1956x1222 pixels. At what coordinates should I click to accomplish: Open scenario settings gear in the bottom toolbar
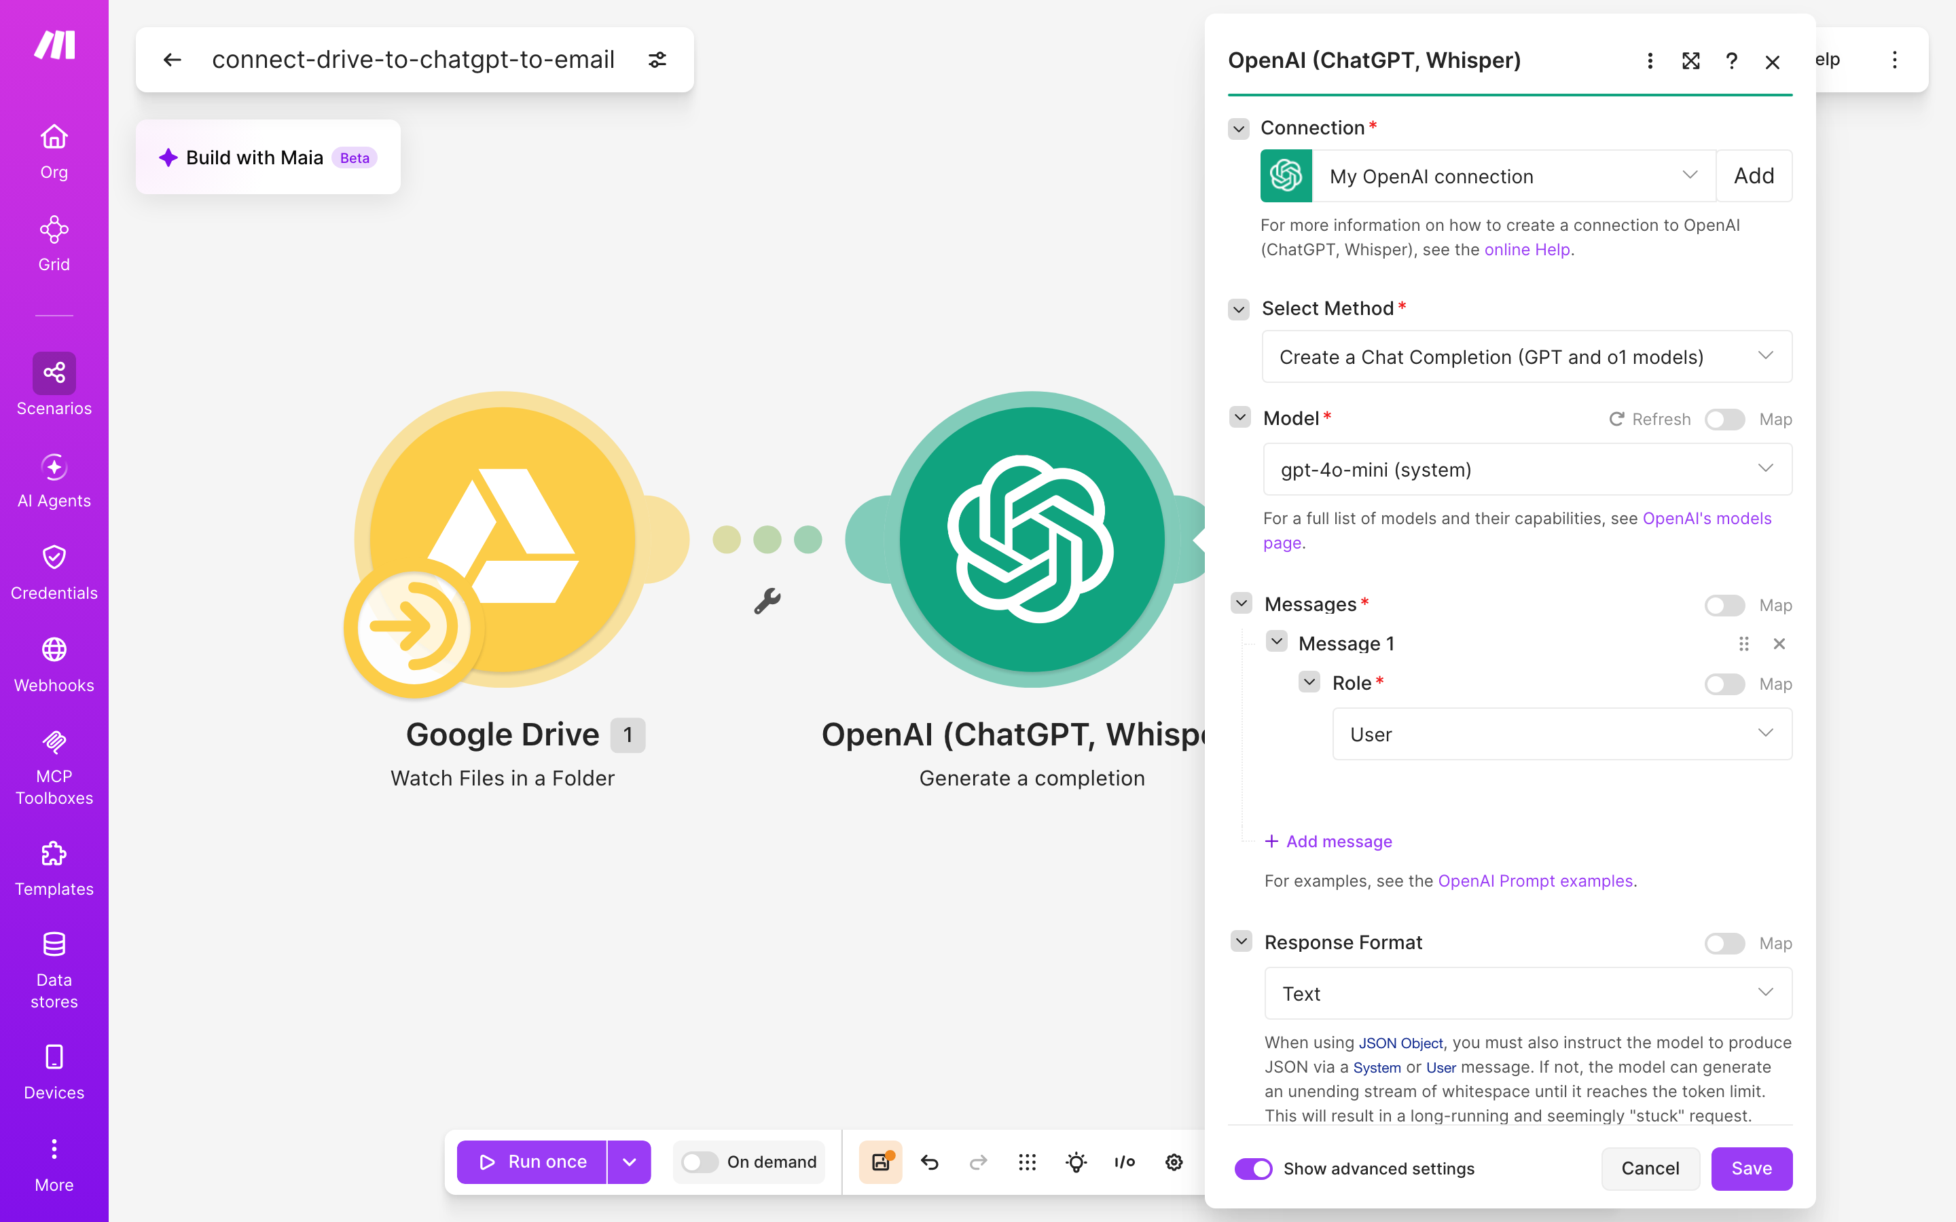pyautogui.click(x=1174, y=1162)
